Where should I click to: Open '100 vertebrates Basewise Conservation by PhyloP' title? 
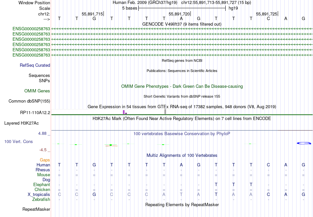coord(182,134)
